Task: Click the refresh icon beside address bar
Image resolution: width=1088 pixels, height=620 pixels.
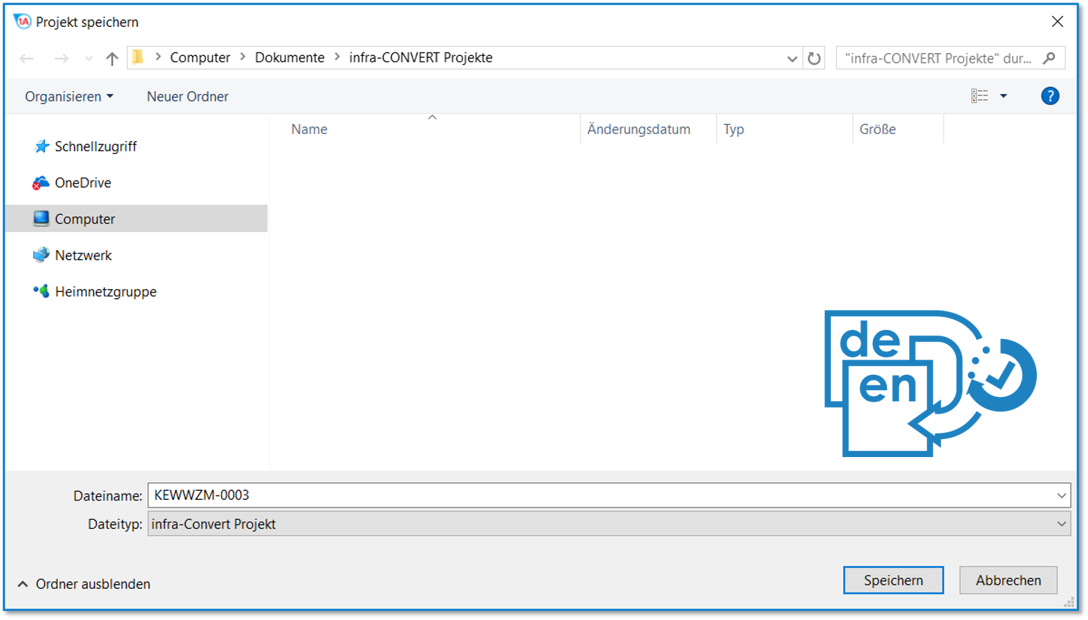Action: 814,59
